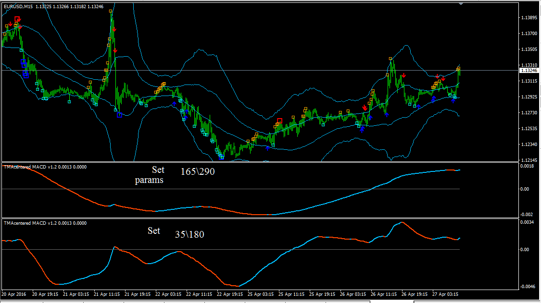Select TMAcentered MACD label in the 165\290 subwindow
Viewport: 541px width, 303px height.
(45, 167)
